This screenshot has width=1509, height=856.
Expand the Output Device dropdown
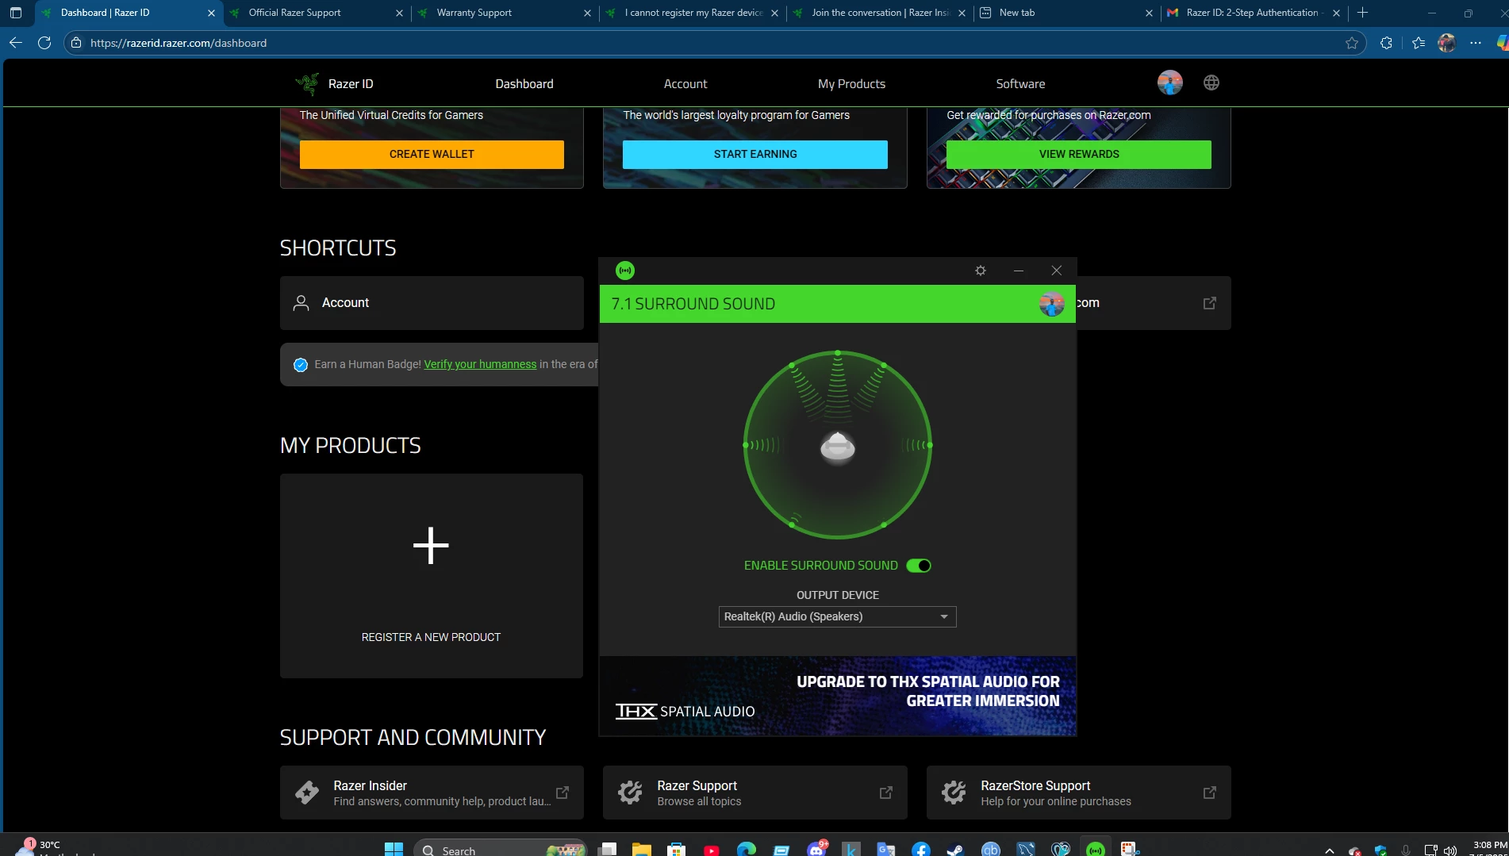tap(837, 616)
